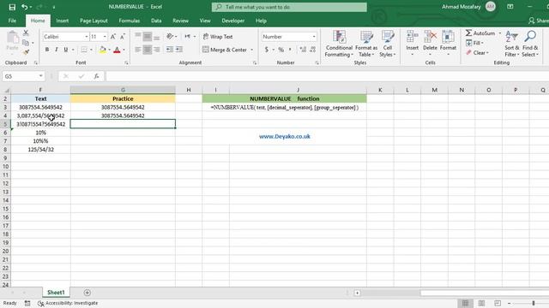
Task: Click the Fill Color bucket icon
Action: (103, 50)
